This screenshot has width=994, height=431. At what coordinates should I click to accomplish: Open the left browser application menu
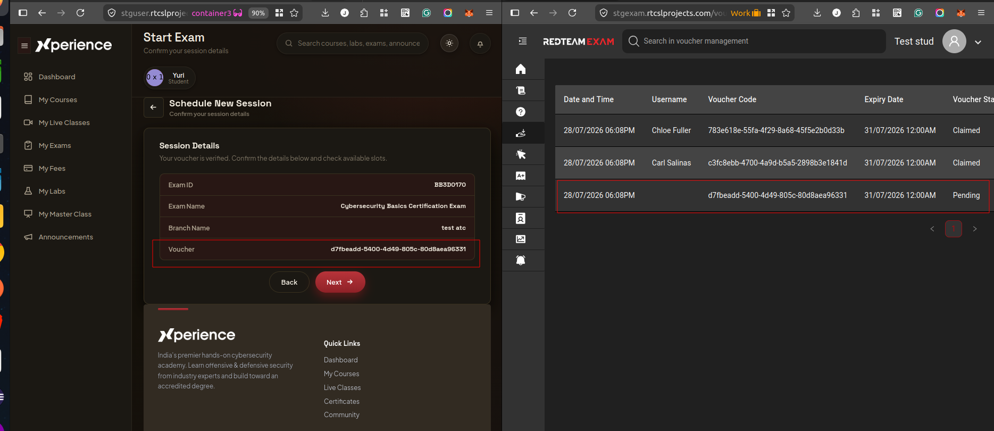tap(489, 13)
